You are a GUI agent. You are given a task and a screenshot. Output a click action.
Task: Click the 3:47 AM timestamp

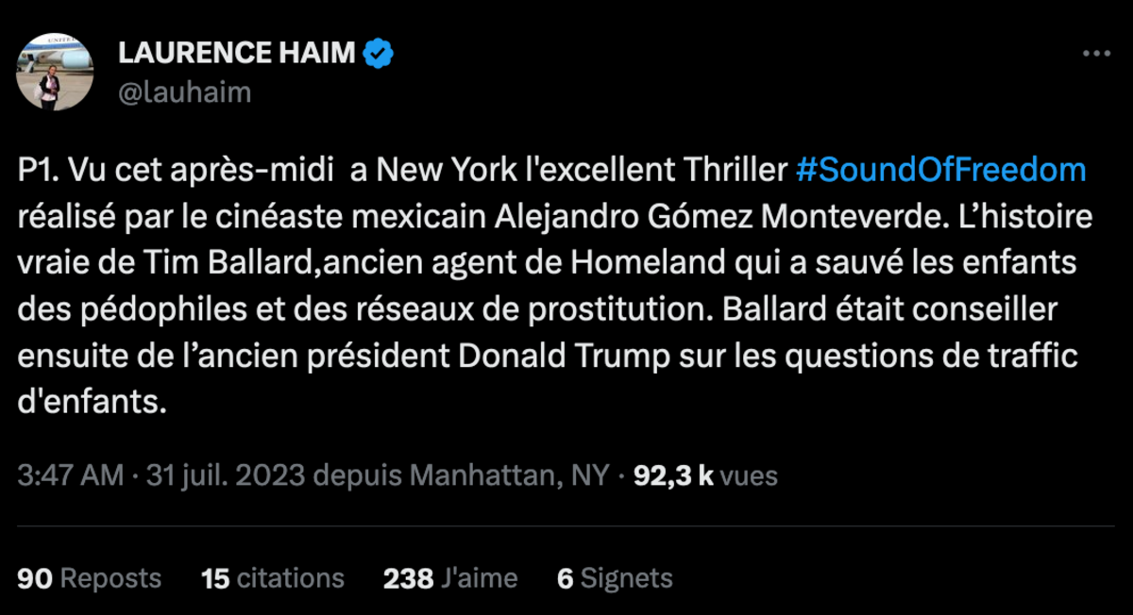click(x=71, y=475)
